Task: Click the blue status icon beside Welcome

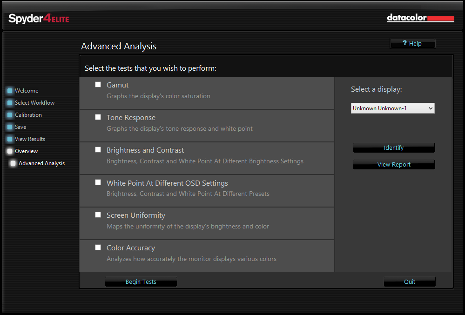Action: pos(10,90)
